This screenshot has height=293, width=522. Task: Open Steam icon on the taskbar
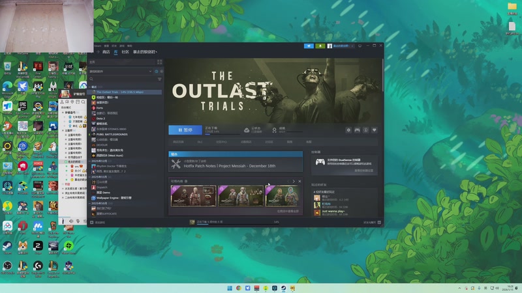pos(283,288)
